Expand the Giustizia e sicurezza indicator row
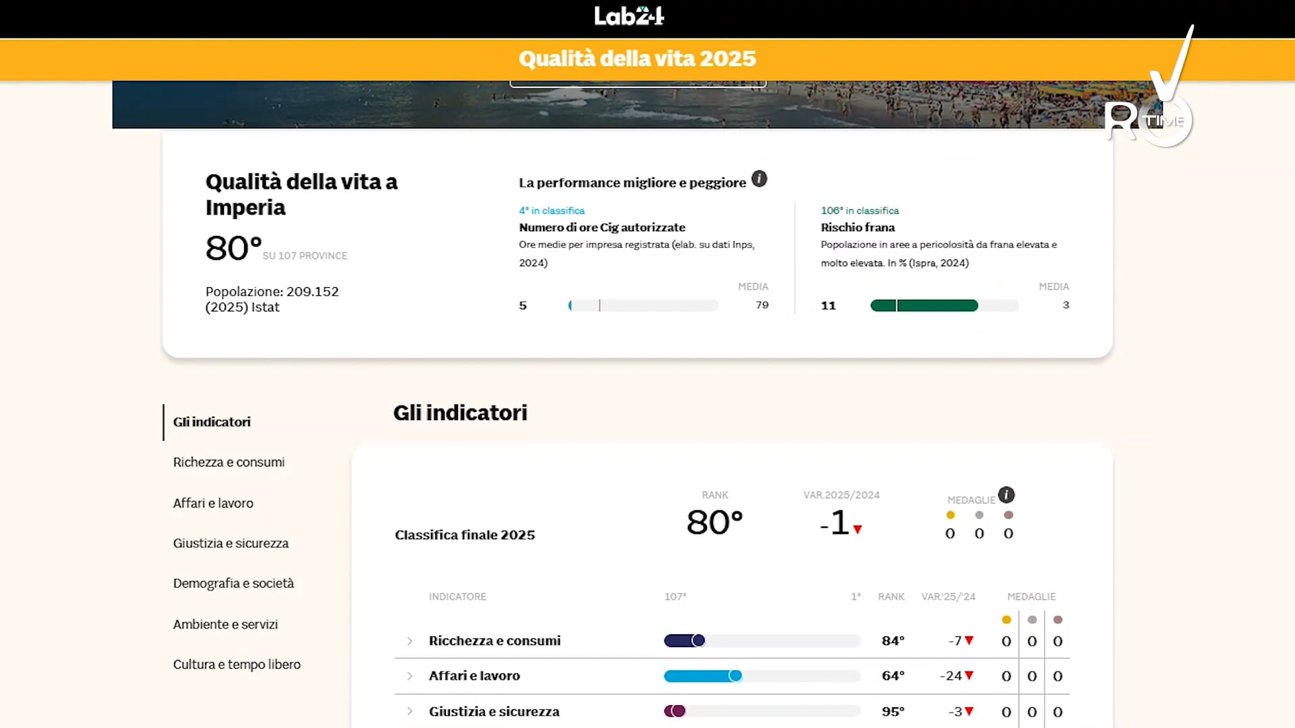 [x=409, y=712]
